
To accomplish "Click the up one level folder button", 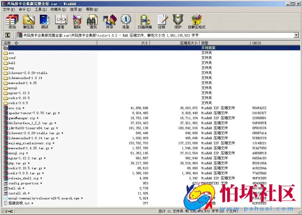I will 8,35.
